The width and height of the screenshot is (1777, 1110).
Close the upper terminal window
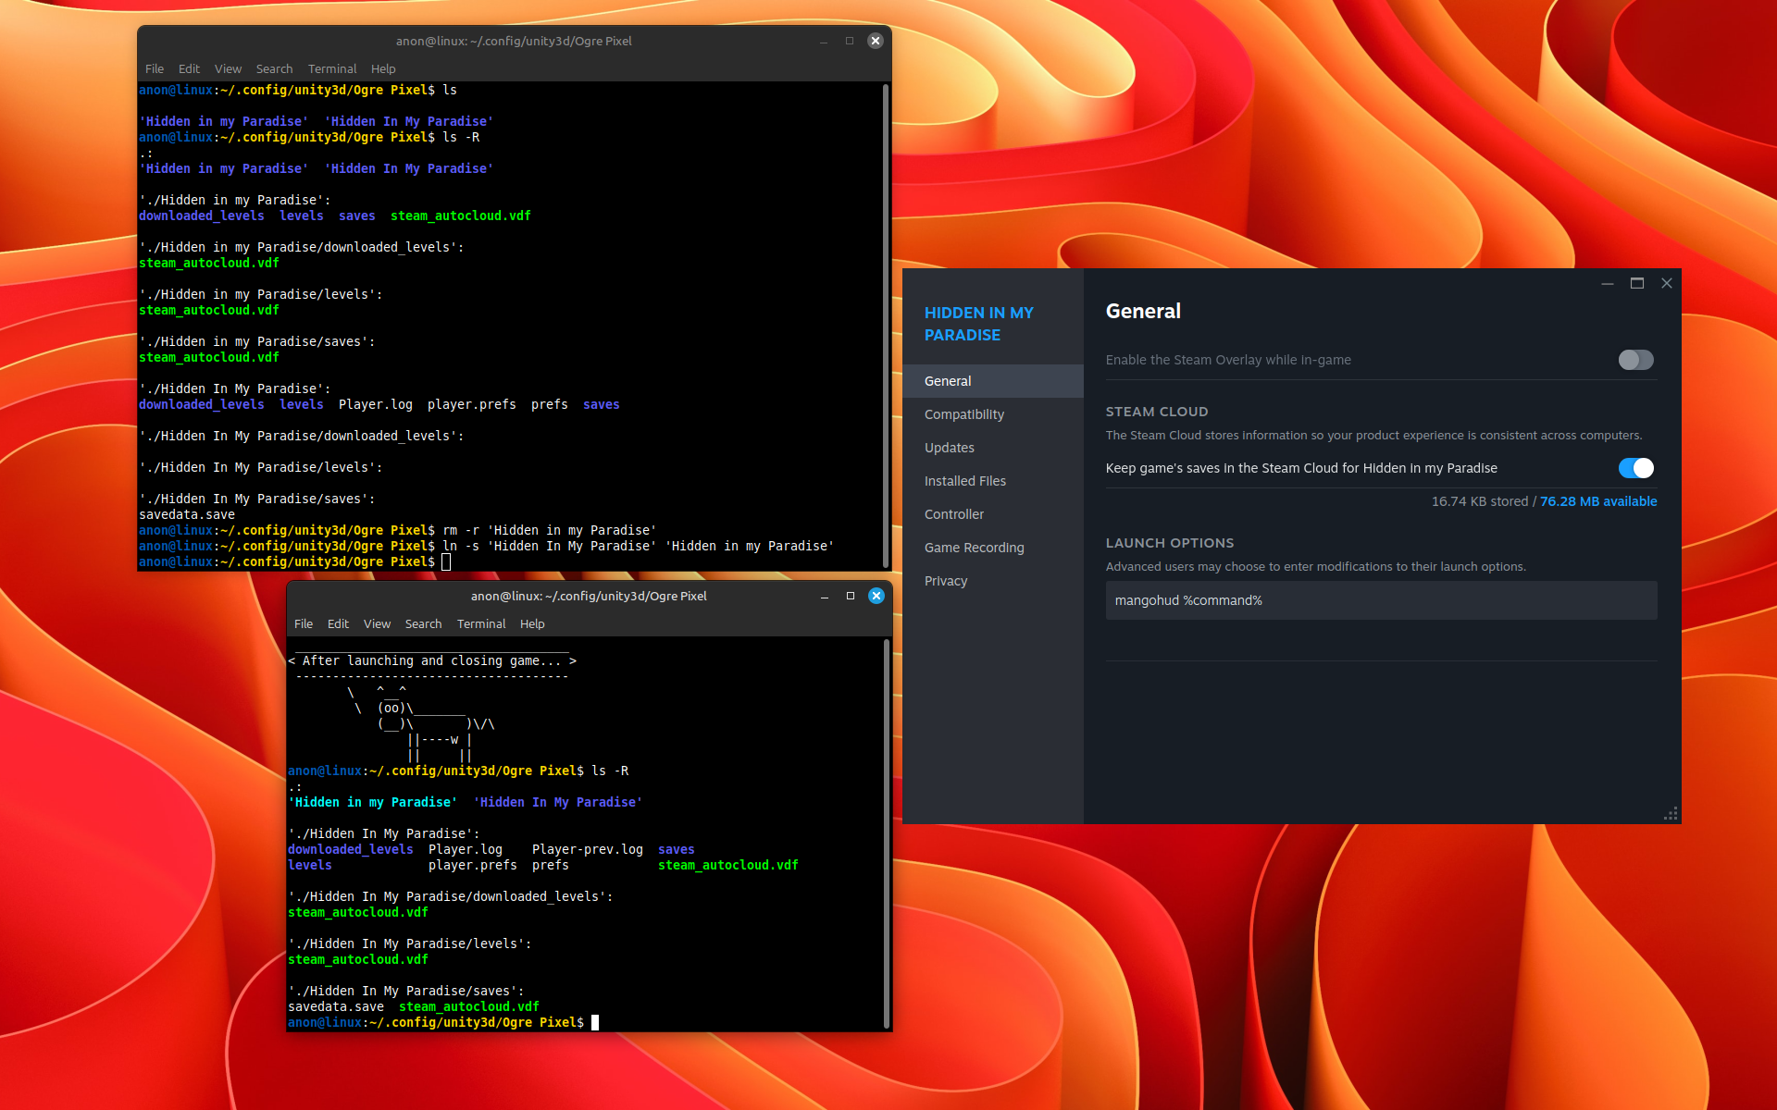coord(875,41)
